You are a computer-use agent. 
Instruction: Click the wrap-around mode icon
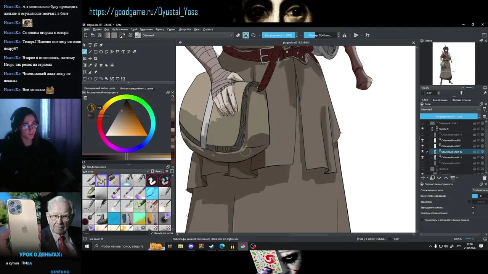(x=368, y=35)
